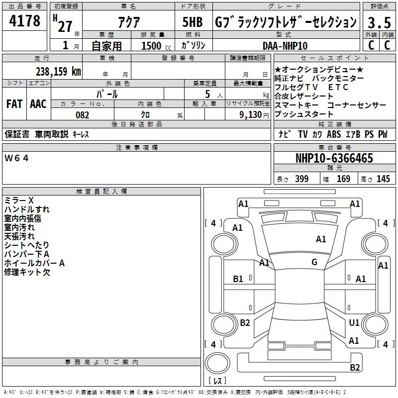Select the spare tire circle above レス
The height and width of the screenshot is (398, 398).
click(218, 363)
